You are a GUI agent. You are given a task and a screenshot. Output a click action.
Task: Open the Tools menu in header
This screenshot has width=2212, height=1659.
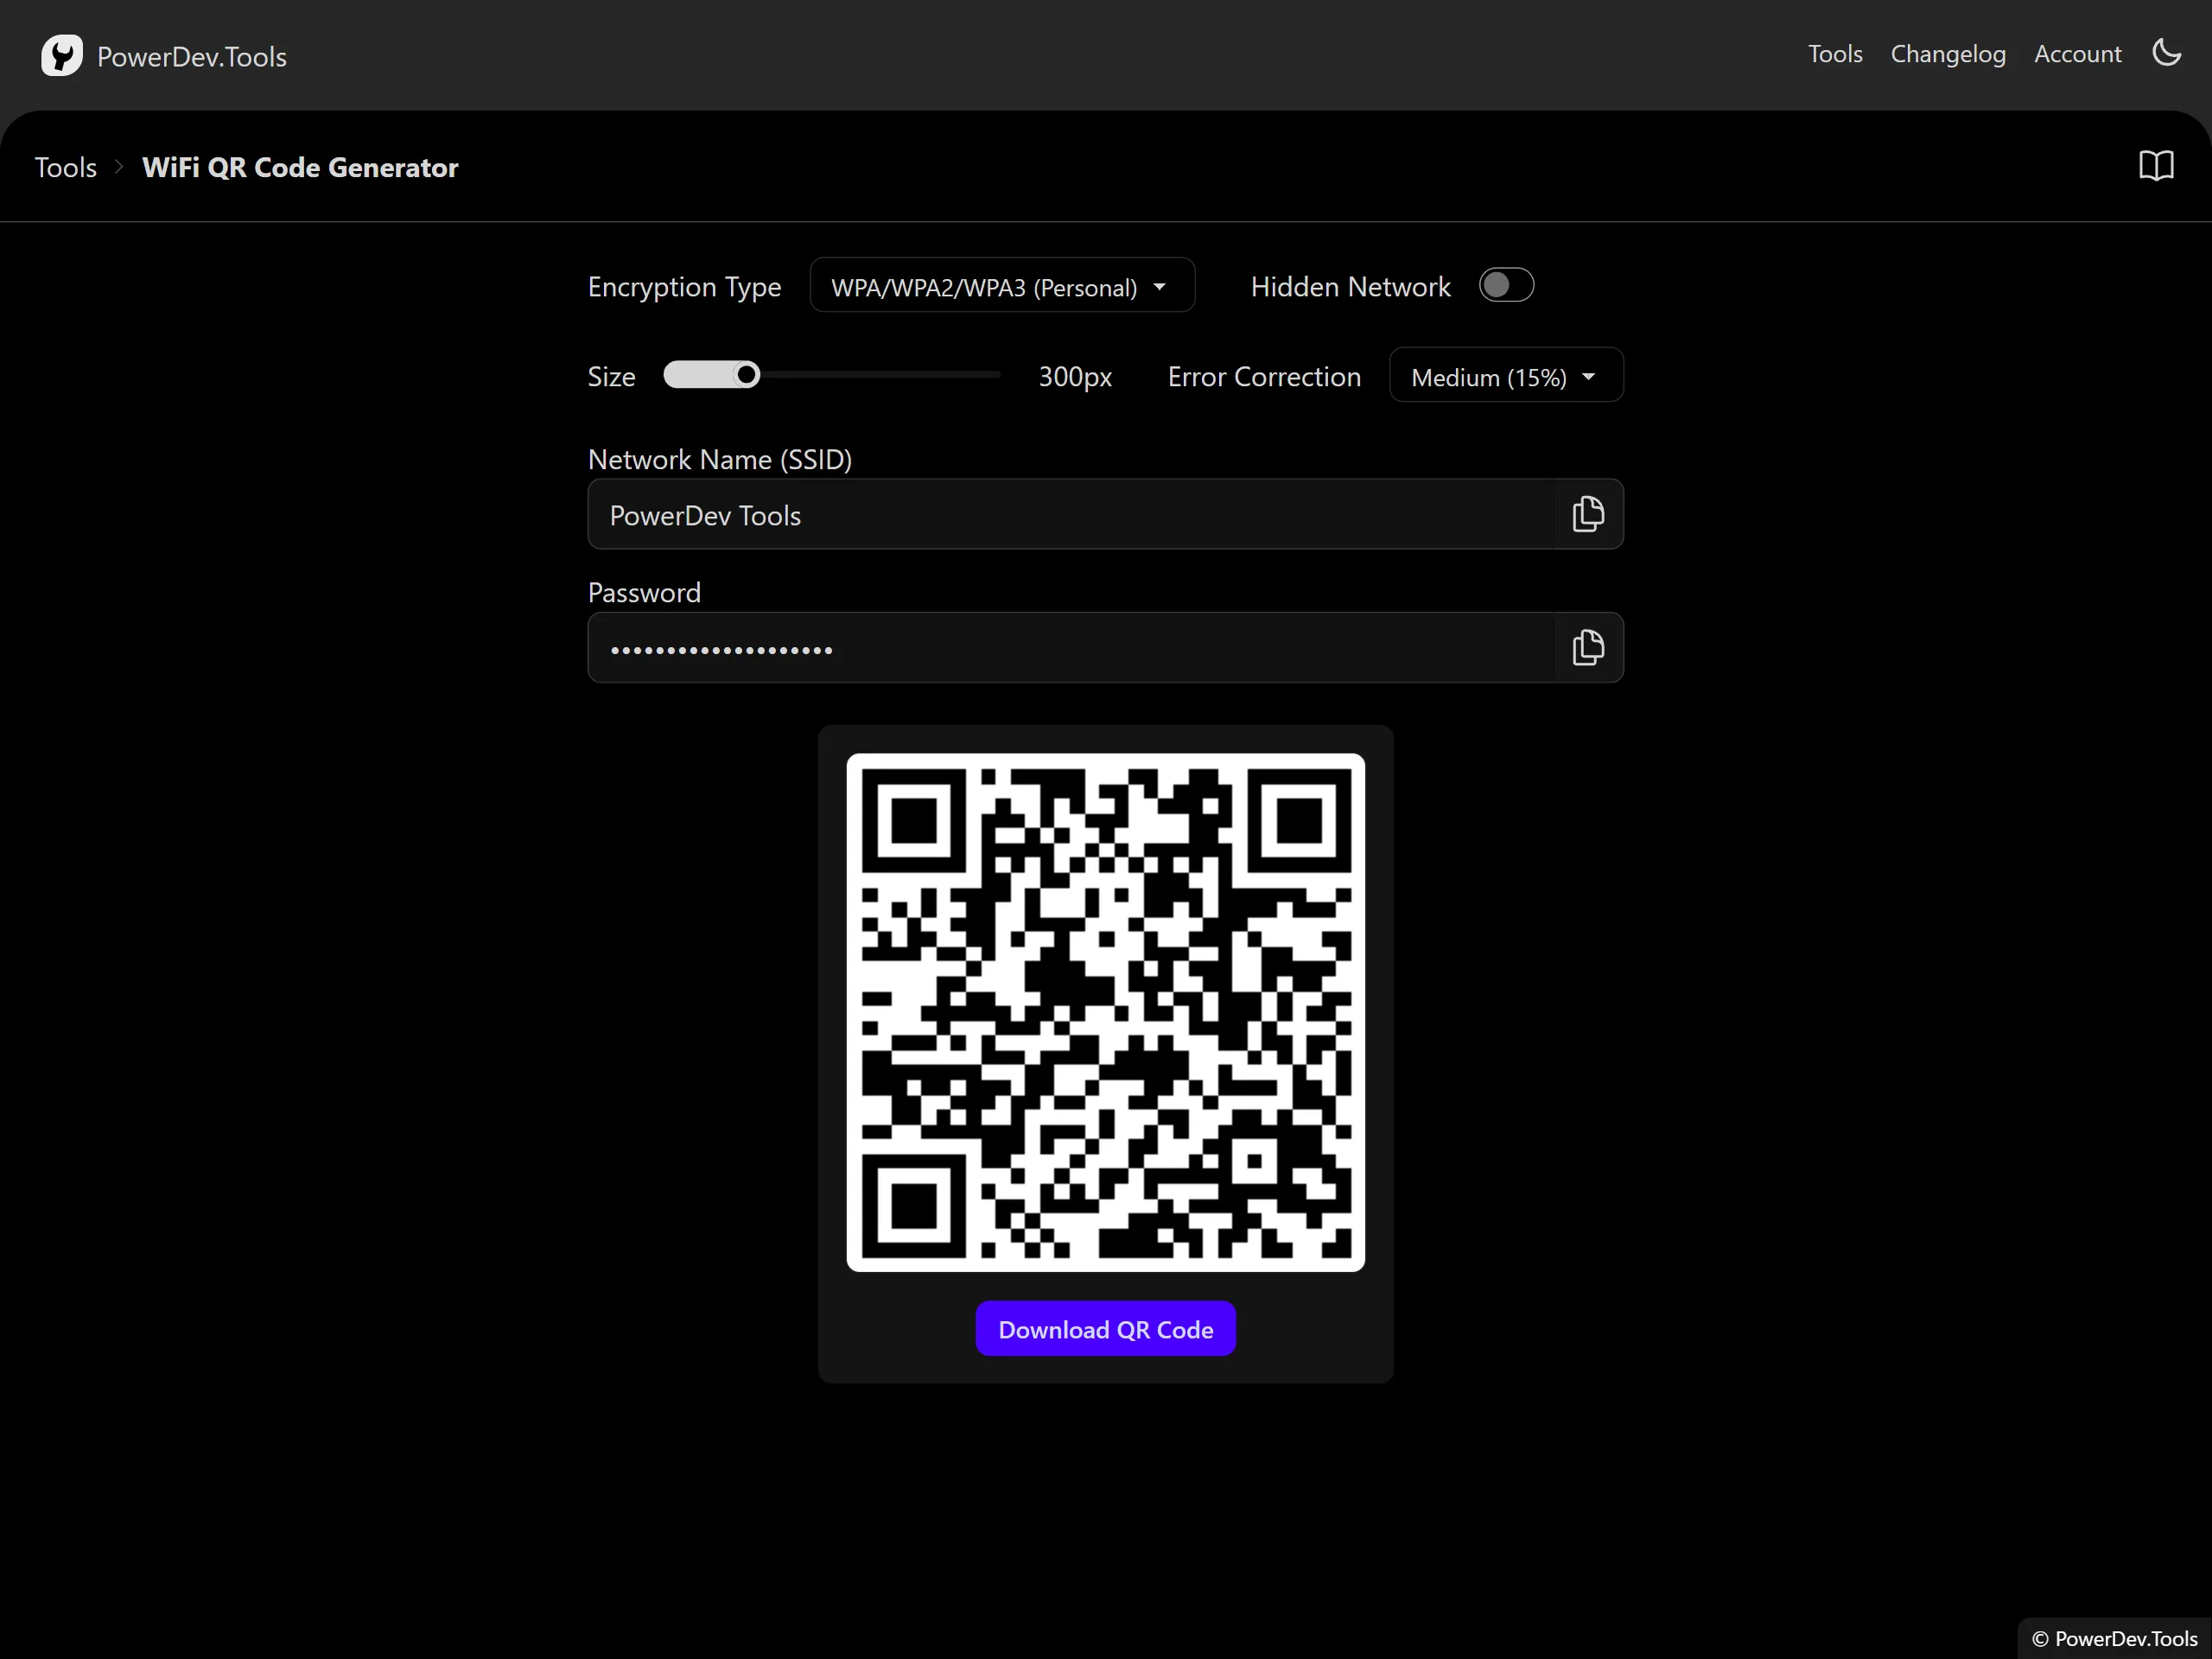click(x=1834, y=54)
